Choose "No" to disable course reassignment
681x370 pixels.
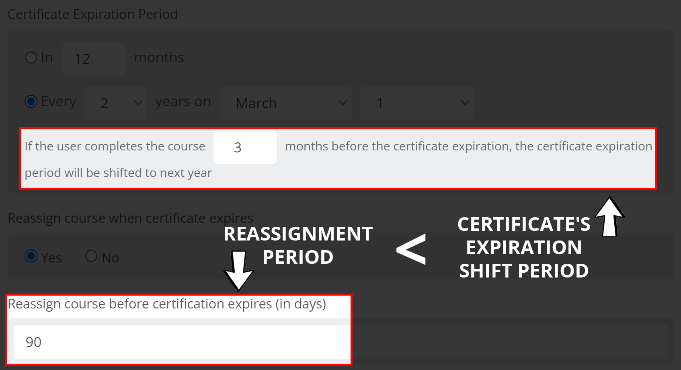pyautogui.click(x=91, y=255)
